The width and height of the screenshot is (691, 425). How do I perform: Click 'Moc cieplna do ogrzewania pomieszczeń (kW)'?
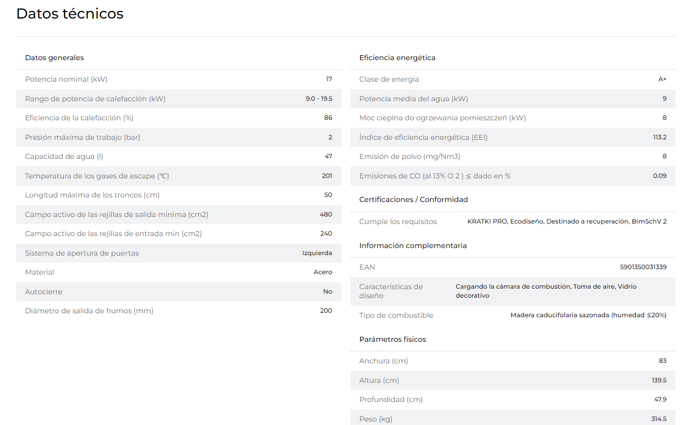click(x=443, y=118)
